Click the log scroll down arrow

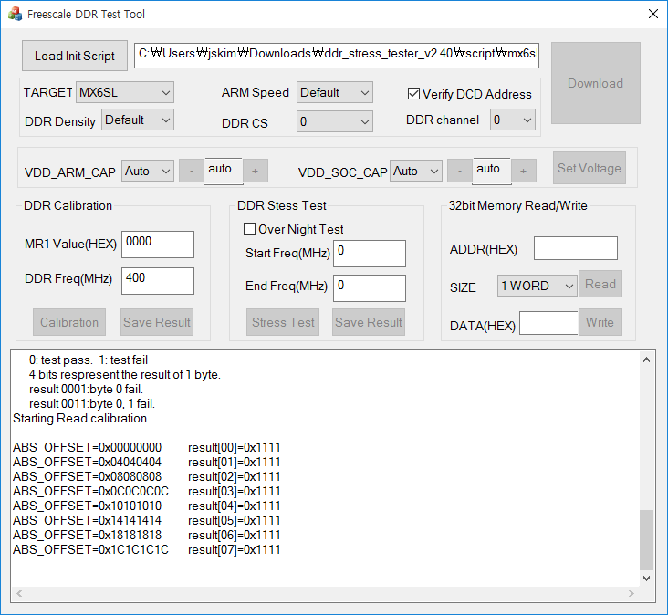(x=646, y=579)
